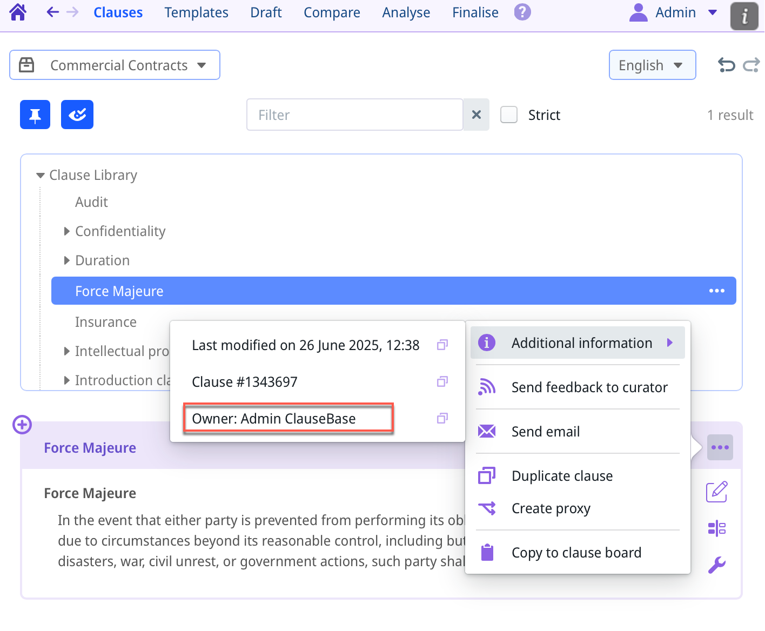This screenshot has width=765, height=631.
Task: Choose Send feedback to curator
Action: click(x=589, y=387)
